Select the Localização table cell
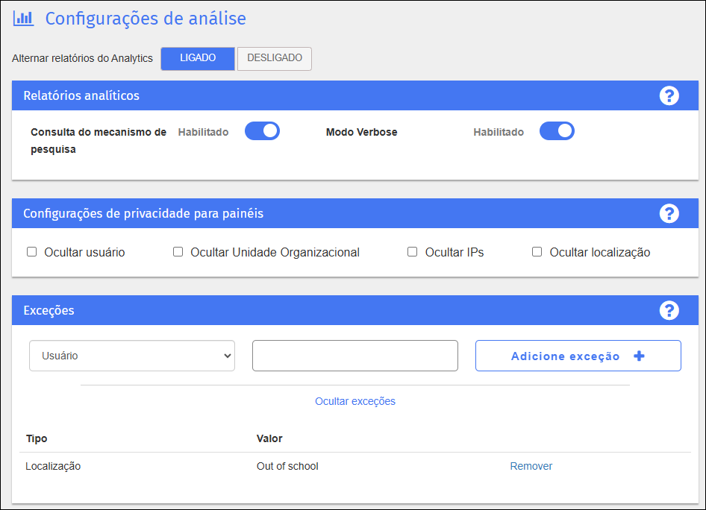Screen dimensions: 706x510 click(53, 466)
